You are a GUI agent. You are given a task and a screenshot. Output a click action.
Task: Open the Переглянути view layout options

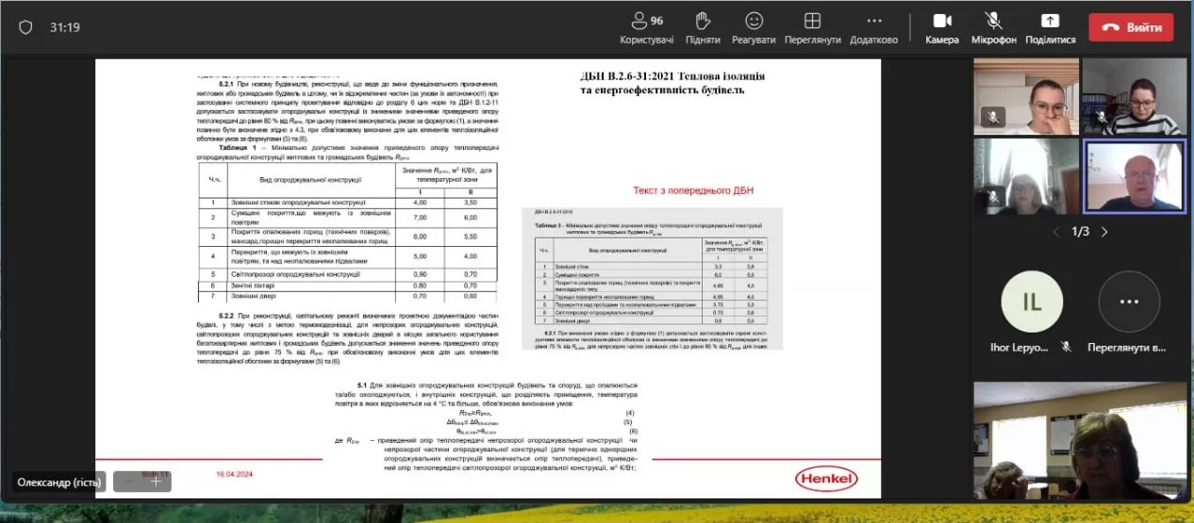click(x=812, y=26)
